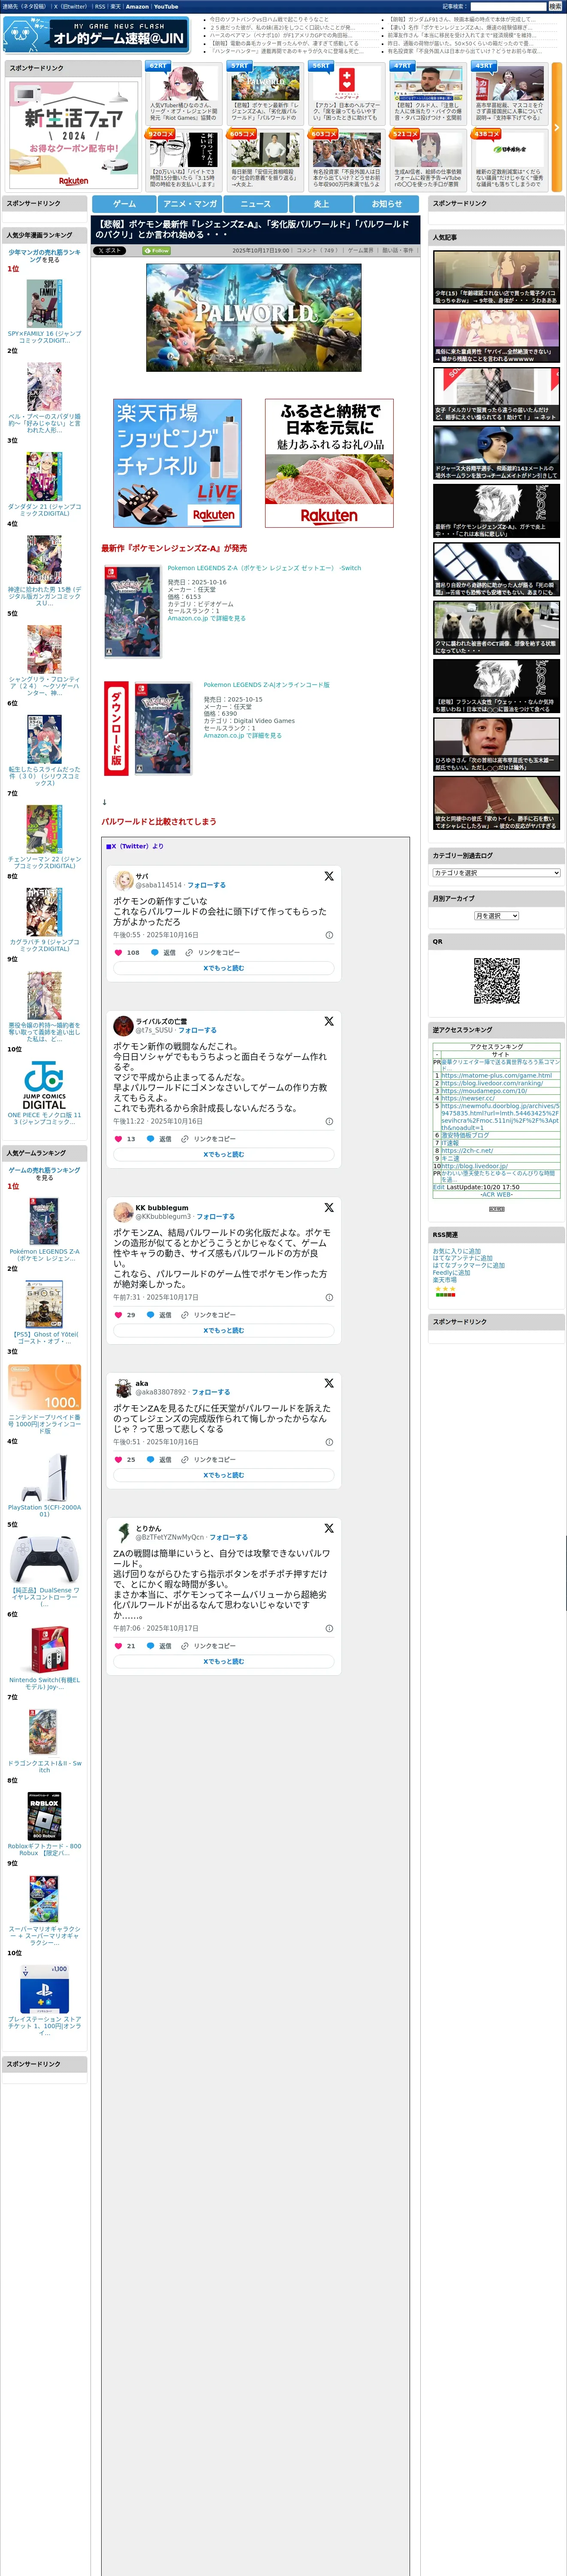The height and width of the screenshot is (2576, 567).
Task: Open the info icon on サバ's tweet
Action: point(329,935)
